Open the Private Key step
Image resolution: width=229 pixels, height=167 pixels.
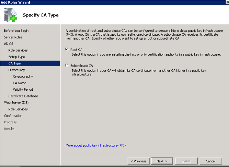tap(17, 70)
